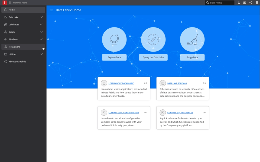Open the Metagraphs menu item

tap(23, 47)
